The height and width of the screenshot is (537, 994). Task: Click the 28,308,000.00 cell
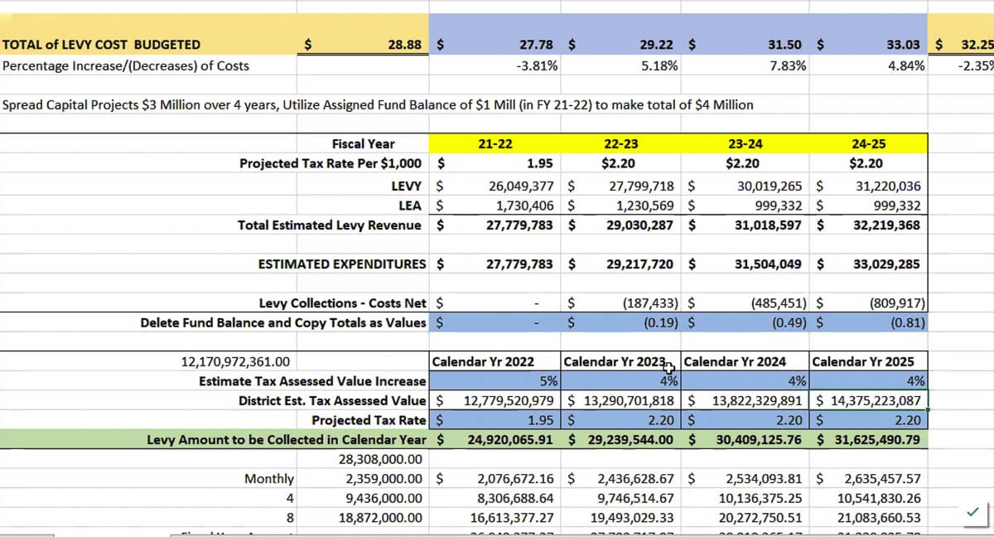coord(381,459)
